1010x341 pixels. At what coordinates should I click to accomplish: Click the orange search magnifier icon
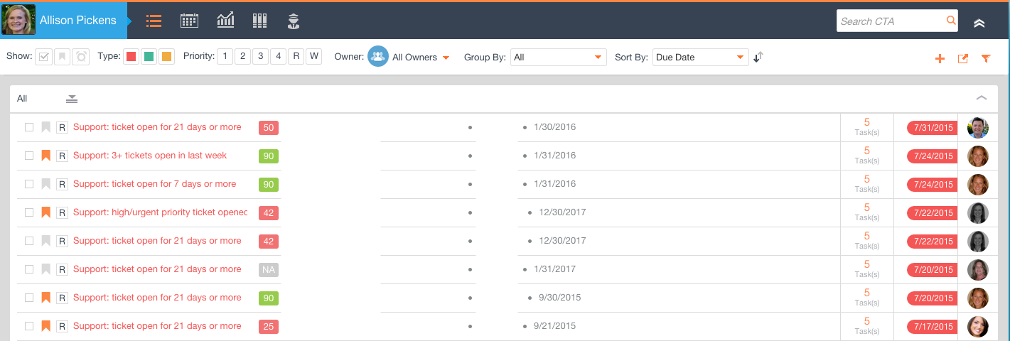tap(951, 21)
